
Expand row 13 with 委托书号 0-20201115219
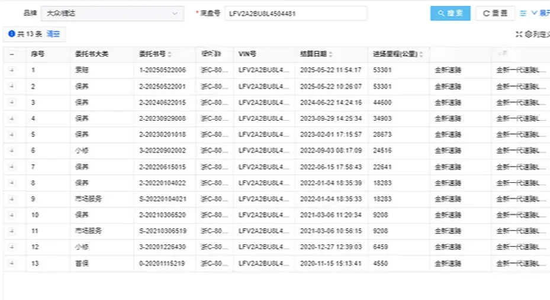12,263
